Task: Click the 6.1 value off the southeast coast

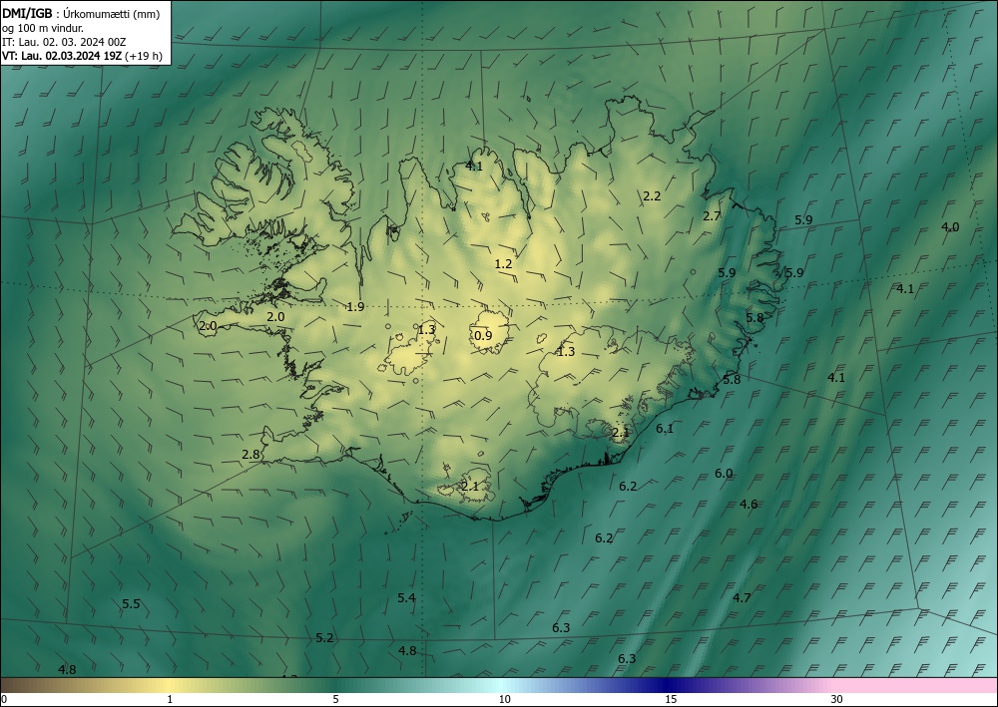Action: pos(665,429)
